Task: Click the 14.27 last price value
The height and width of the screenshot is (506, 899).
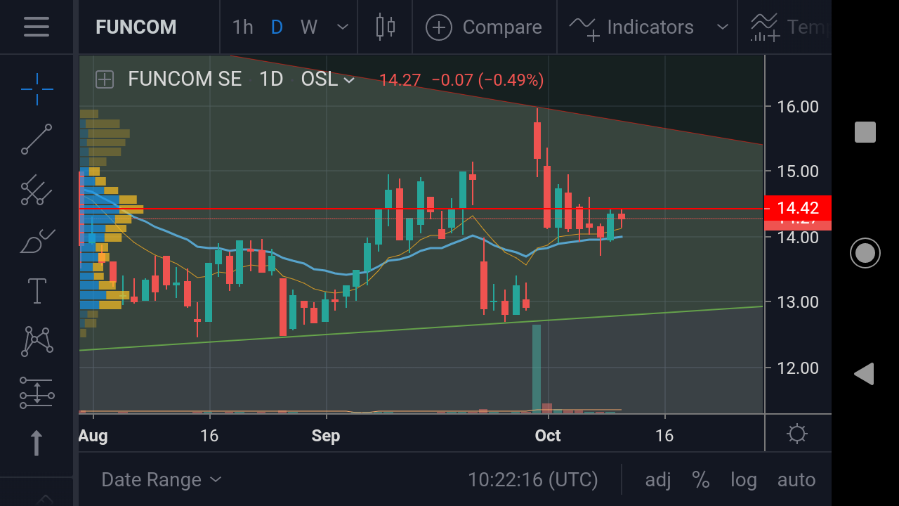Action: coord(400,80)
